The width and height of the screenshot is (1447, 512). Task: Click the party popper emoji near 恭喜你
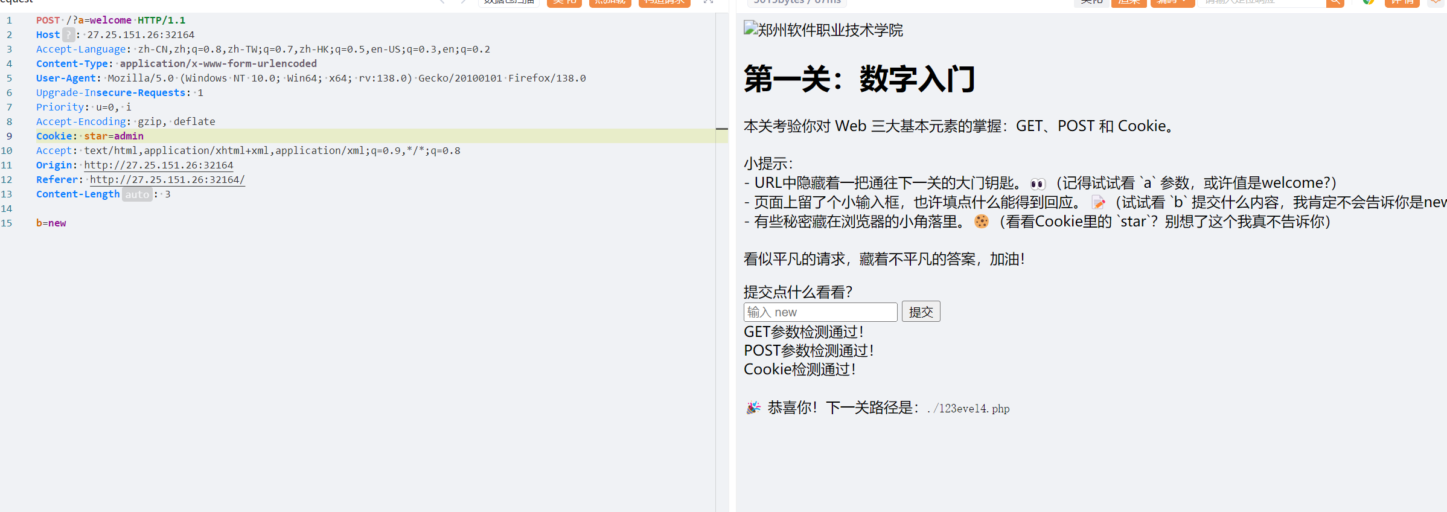click(x=753, y=408)
